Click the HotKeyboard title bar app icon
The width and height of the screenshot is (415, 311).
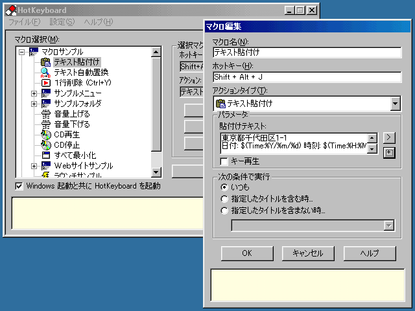[11, 10]
